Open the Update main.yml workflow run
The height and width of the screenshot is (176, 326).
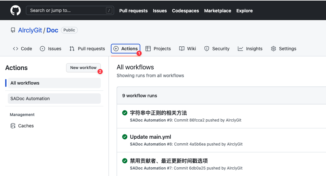click(x=150, y=137)
